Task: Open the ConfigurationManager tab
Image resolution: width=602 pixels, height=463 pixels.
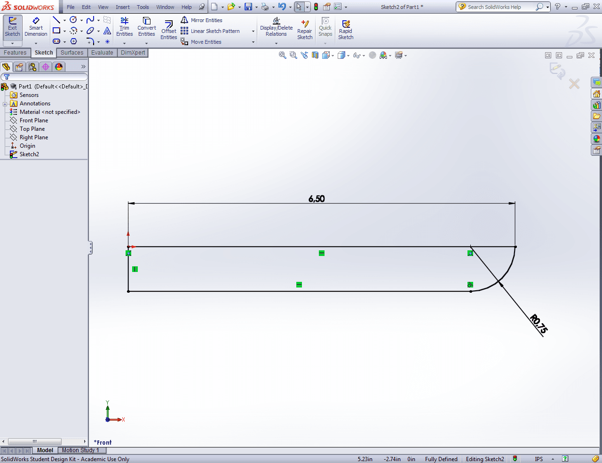Action: [x=32, y=67]
